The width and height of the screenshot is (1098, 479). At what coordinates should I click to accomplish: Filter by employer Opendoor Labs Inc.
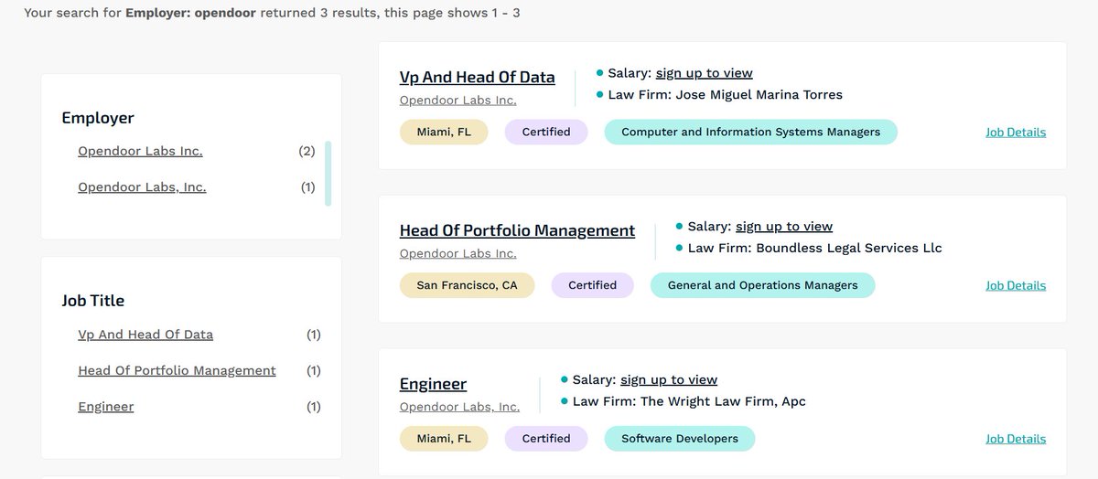coord(140,151)
